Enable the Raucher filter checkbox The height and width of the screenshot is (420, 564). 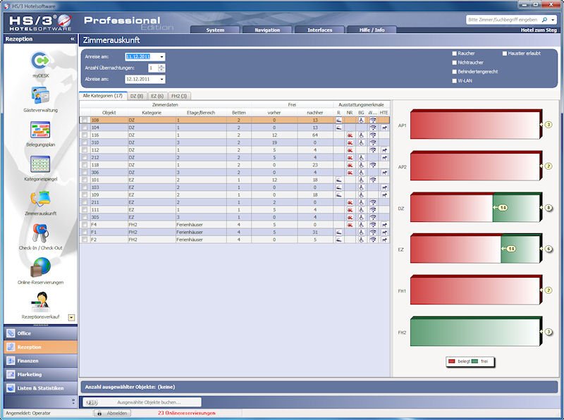454,54
